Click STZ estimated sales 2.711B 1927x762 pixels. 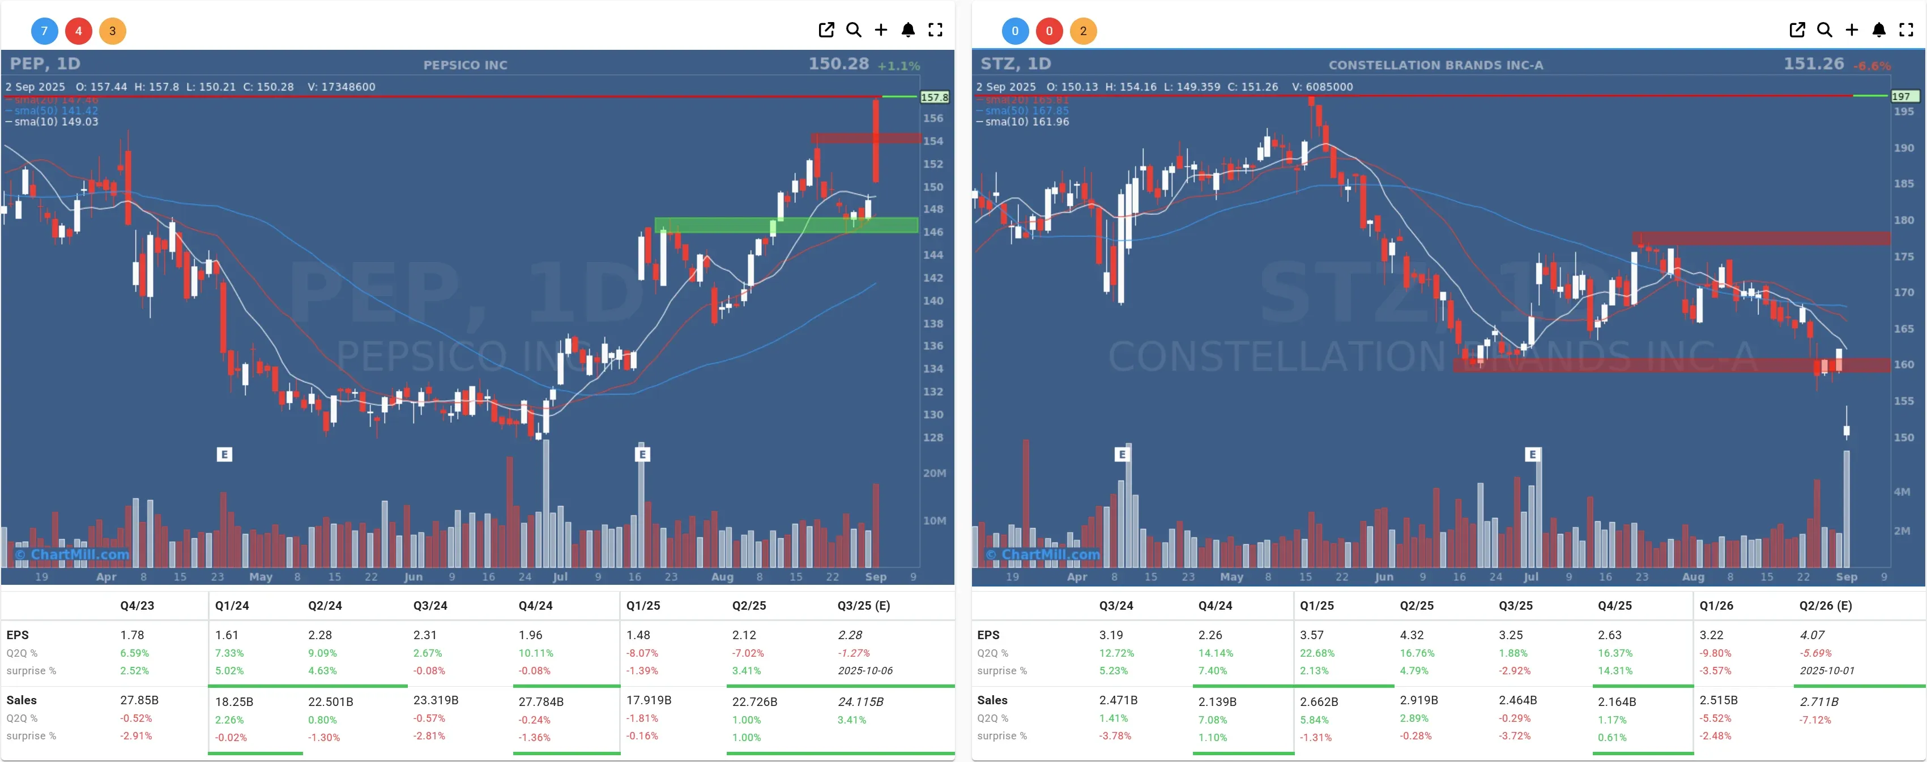[x=1819, y=701]
